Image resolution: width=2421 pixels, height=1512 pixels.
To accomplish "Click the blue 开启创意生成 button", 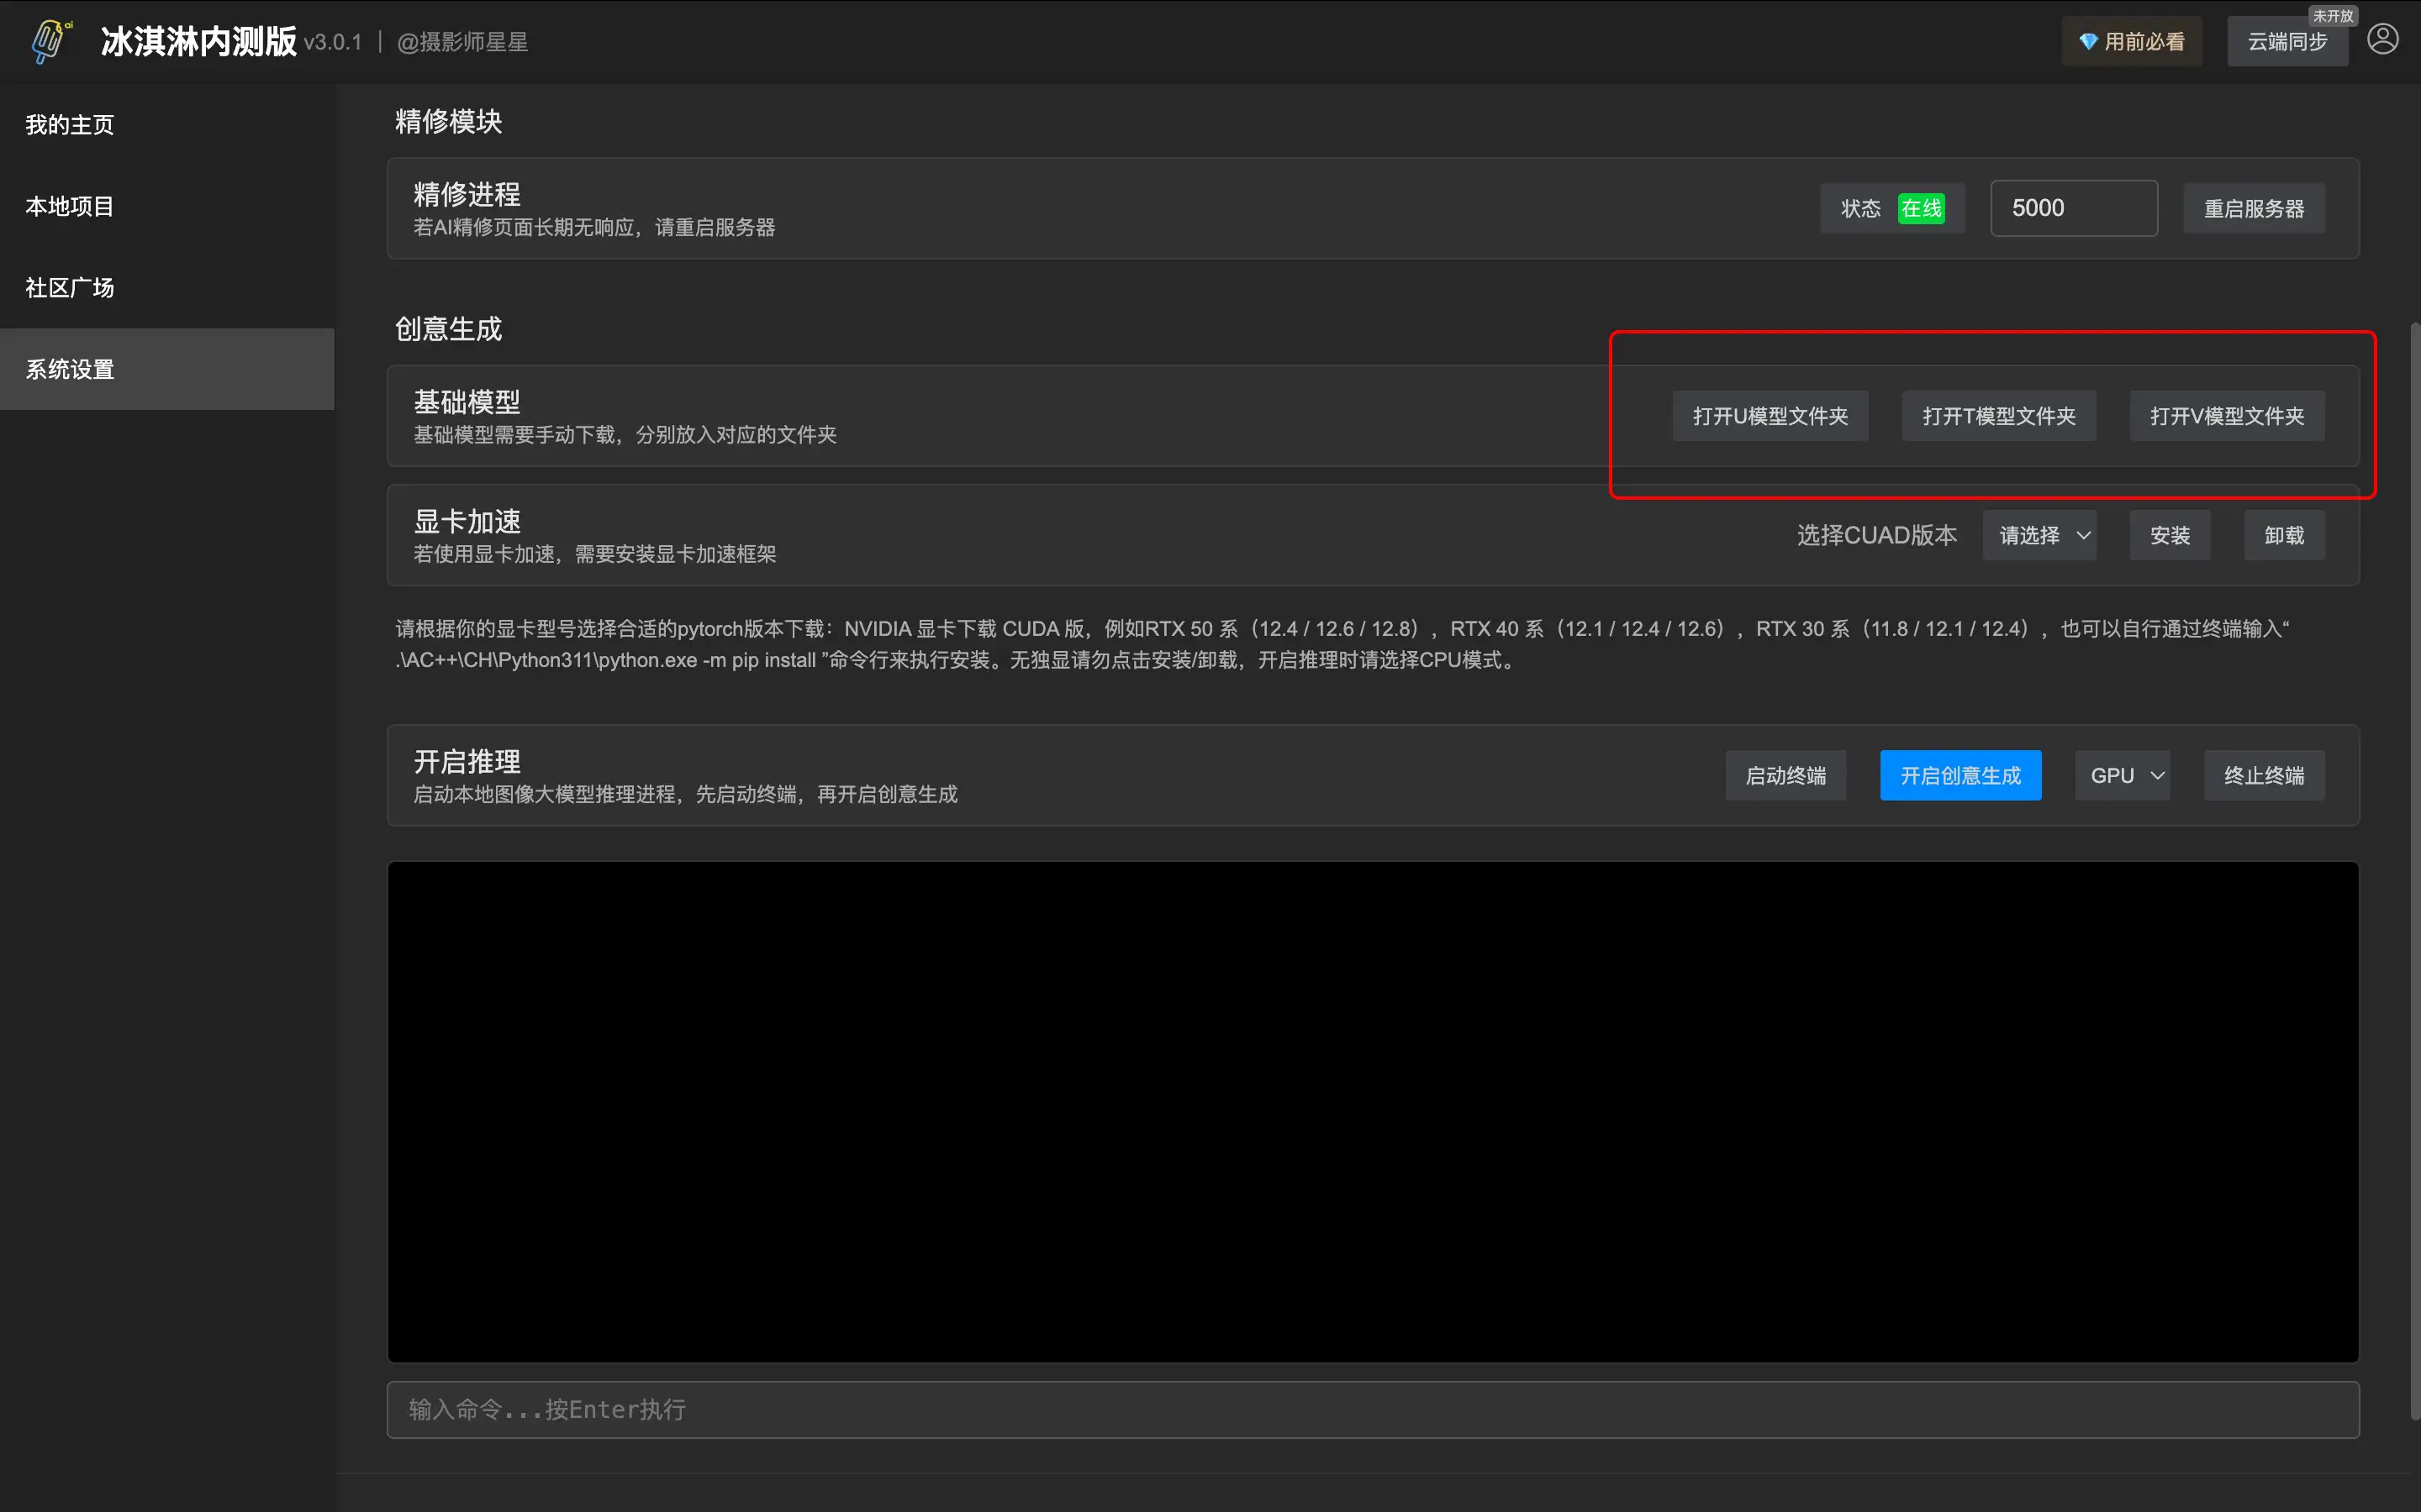I will point(1959,776).
